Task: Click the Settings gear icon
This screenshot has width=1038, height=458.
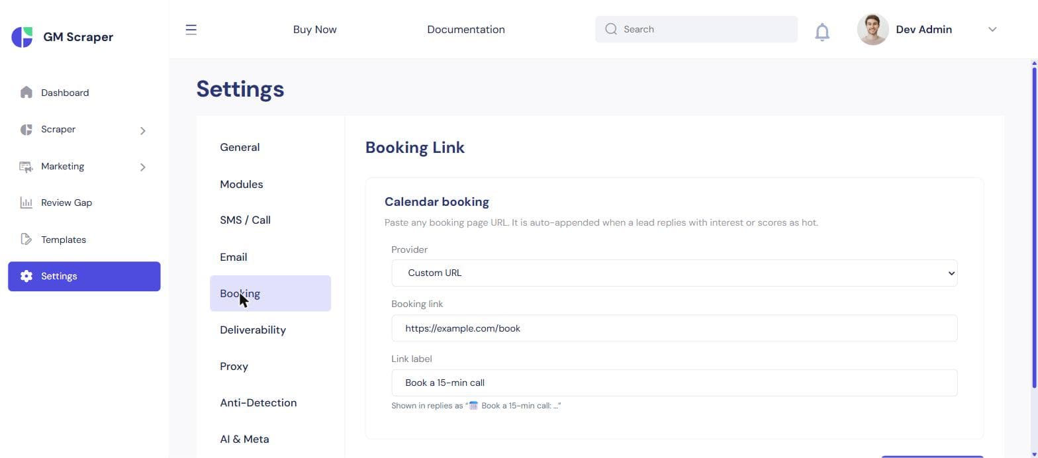Action: (x=26, y=276)
